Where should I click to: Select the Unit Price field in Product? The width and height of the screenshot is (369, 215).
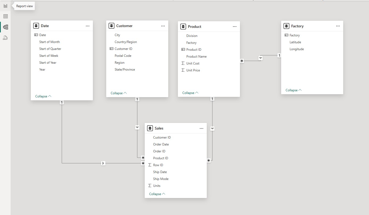pos(193,70)
